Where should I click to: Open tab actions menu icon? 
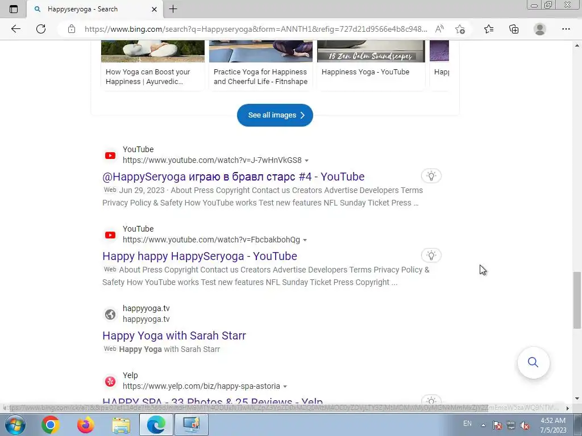point(14,9)
